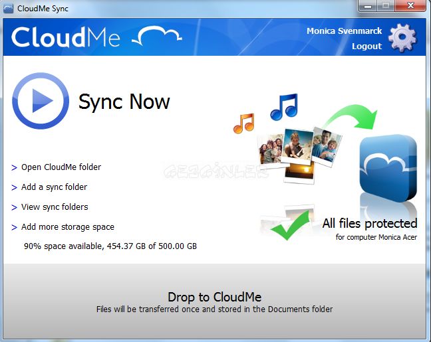This screenshot has width=431, height=342.
Task: Click the Sync Now label
Action: coord(124,102)
